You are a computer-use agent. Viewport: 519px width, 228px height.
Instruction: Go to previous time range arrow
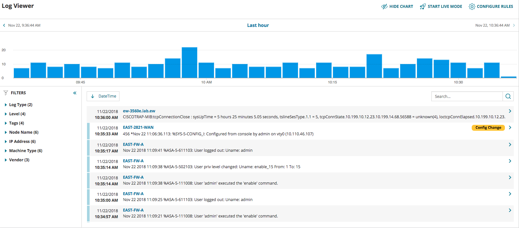(x=4, y=25)
